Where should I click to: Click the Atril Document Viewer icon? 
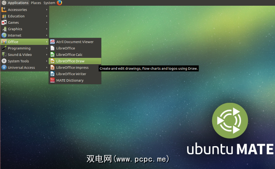52,42
